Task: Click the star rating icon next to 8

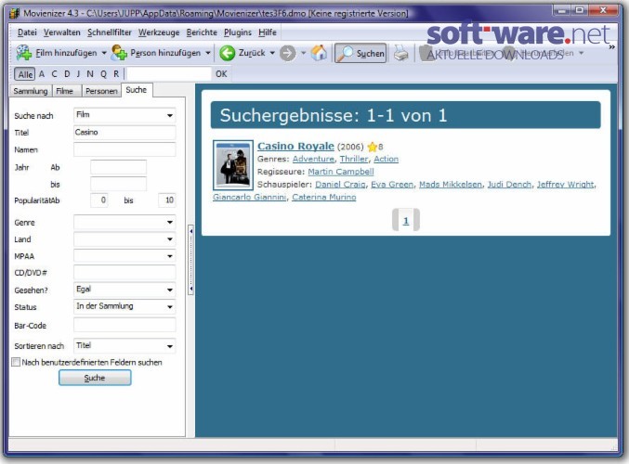Action: 373,147
